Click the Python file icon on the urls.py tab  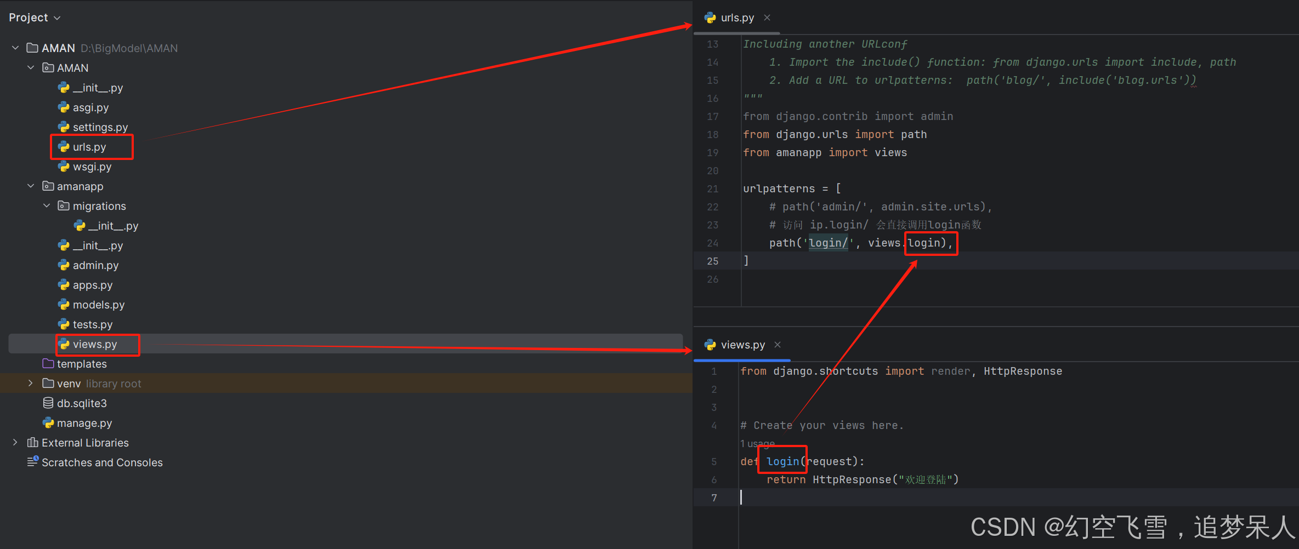[x=710, y=18]
